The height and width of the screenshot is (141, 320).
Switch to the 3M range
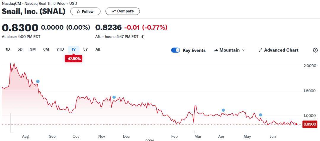(33, 49)
